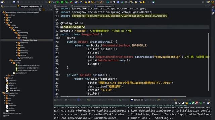
Task: Collapse the pushconfig project tree node
Action: pyautogui.click(x=2, y=12)
